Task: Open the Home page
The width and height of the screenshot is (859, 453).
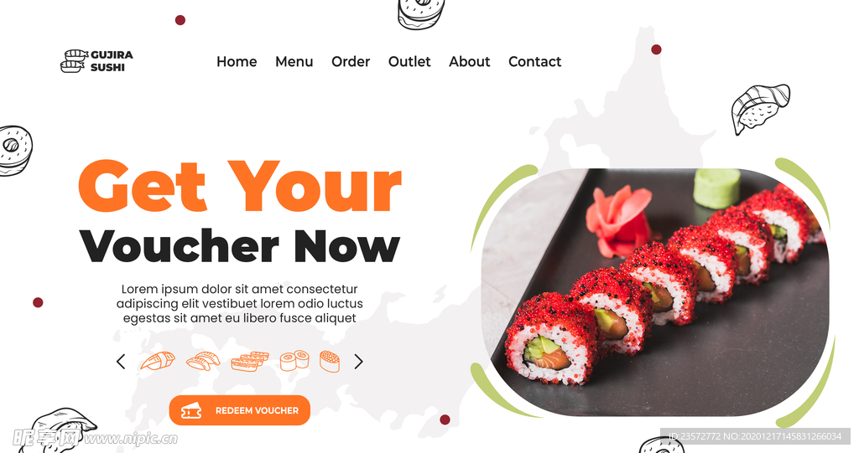Action: (237, 61)
